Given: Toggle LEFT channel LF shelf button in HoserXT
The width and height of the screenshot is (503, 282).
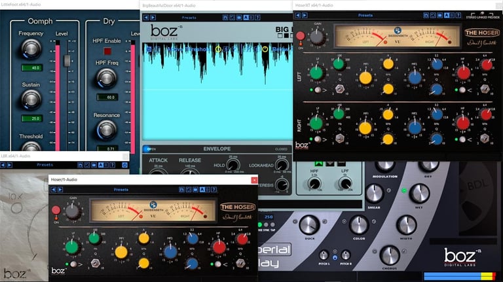Looking at the screenshot, I should pyautogui.click(x=318, y=90).
